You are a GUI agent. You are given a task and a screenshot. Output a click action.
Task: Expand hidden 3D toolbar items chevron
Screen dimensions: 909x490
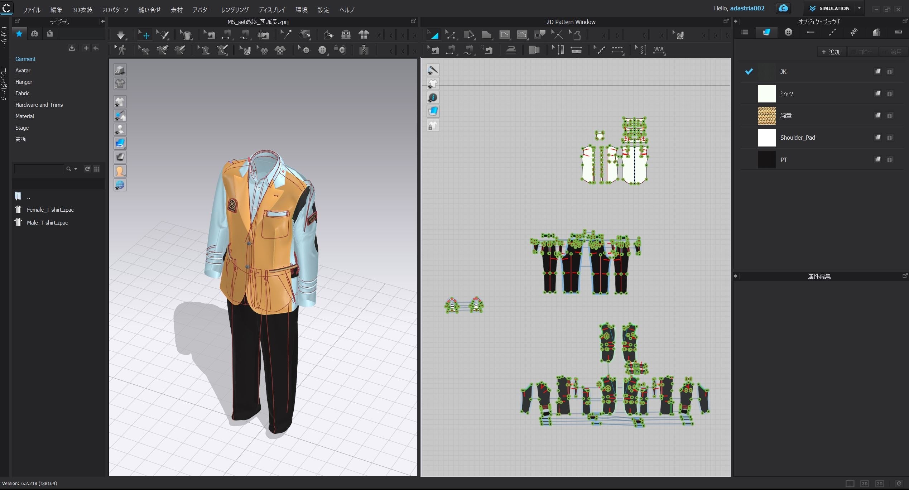pyautogui.click(x=379, y=35)
